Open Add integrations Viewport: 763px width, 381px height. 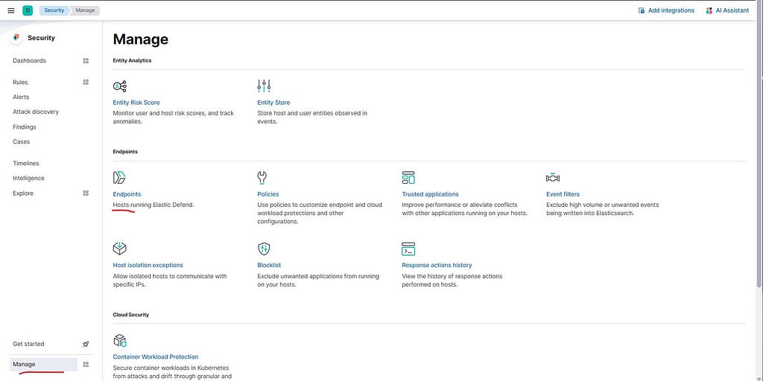click(x=666, y=10)
